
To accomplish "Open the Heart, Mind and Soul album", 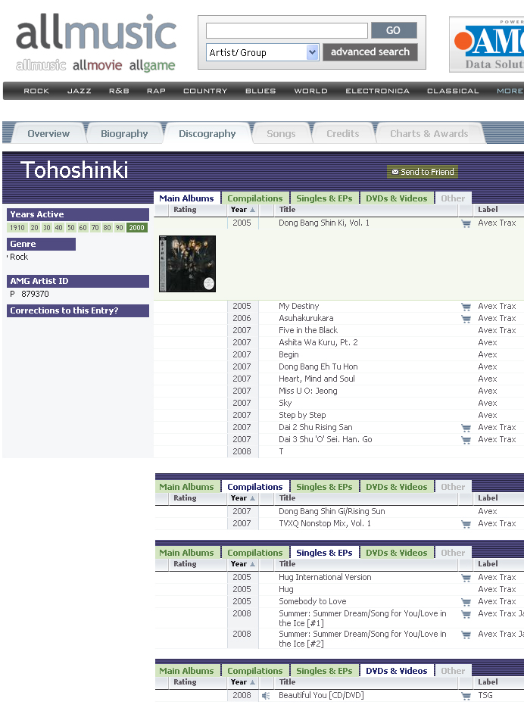I will point(317,379).
